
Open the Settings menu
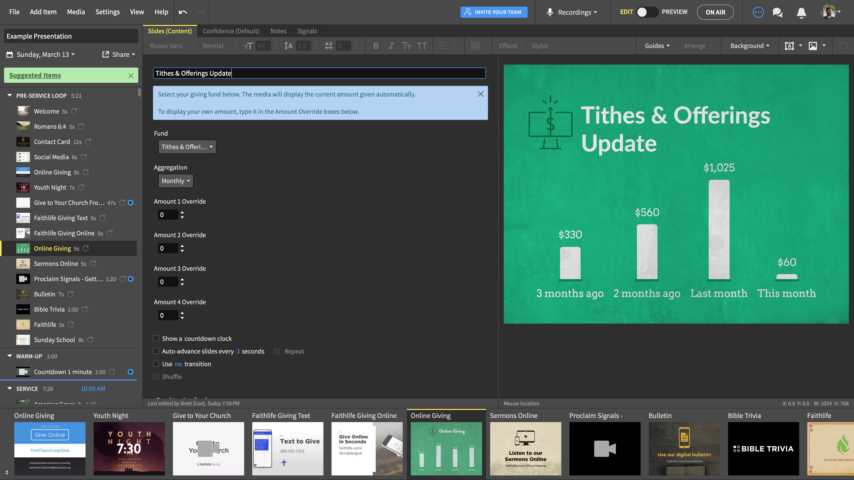[x=108, y=12]
